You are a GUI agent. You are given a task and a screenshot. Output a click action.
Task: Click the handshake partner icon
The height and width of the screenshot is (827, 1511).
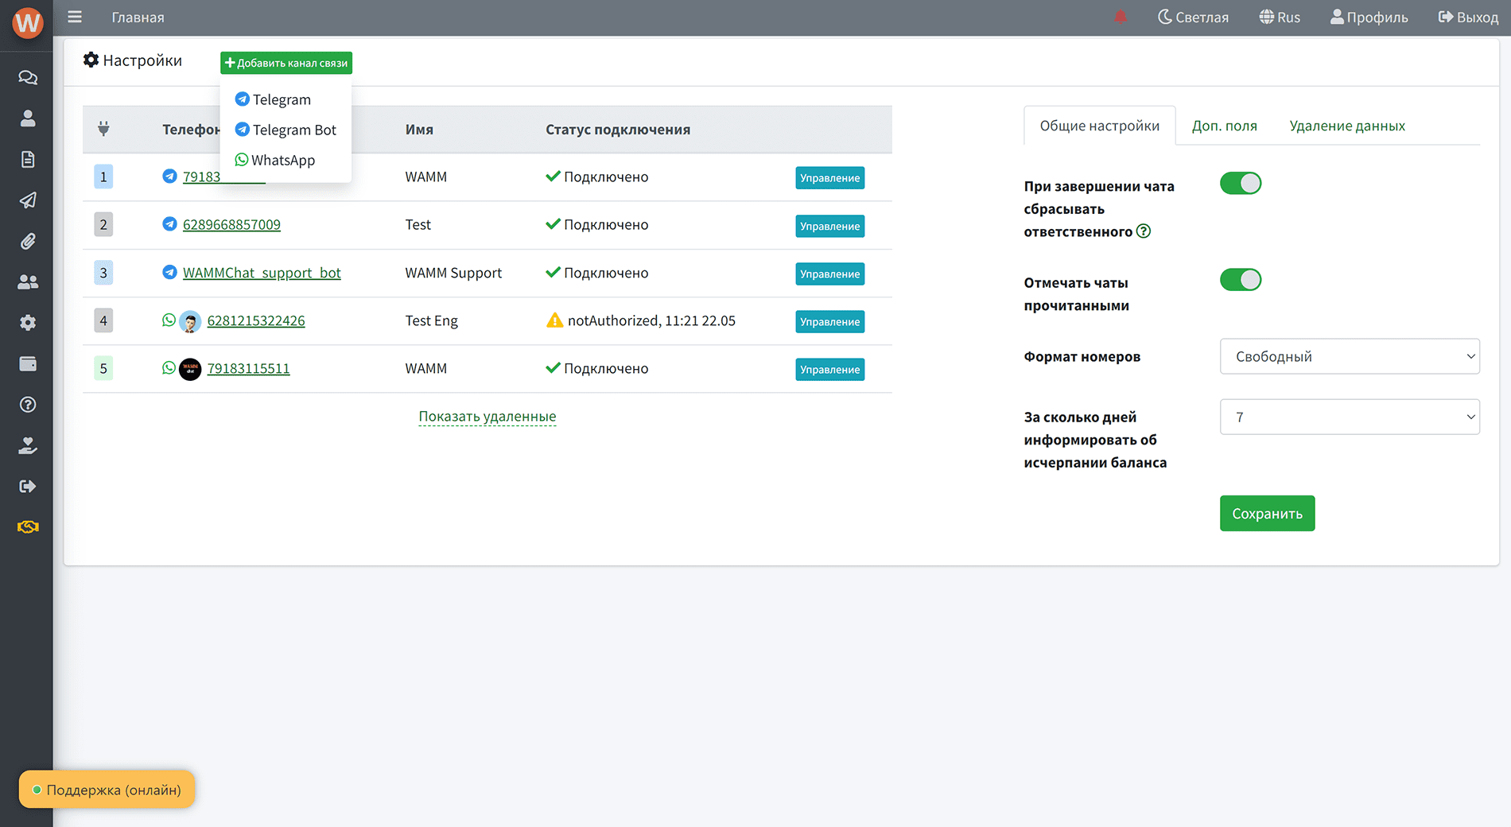click(x=28, y=527)
